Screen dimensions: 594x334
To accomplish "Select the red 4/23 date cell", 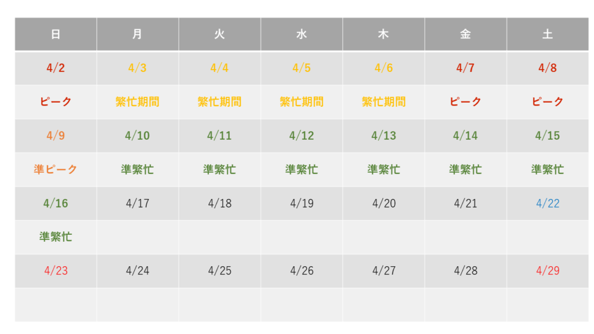I will click(x=56, y=271).
